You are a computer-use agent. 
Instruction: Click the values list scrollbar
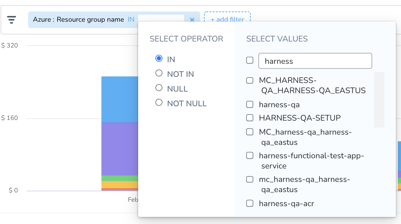pos(379,100)
